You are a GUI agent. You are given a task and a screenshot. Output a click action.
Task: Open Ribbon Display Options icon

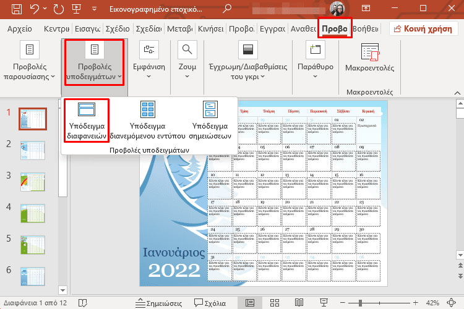[366, 8]
